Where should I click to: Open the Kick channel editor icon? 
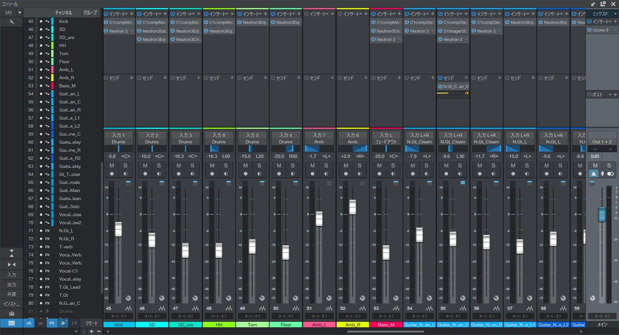(x=128, y=308)
